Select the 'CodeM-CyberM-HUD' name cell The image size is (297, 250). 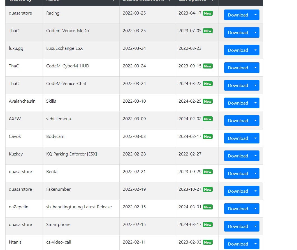81,68
